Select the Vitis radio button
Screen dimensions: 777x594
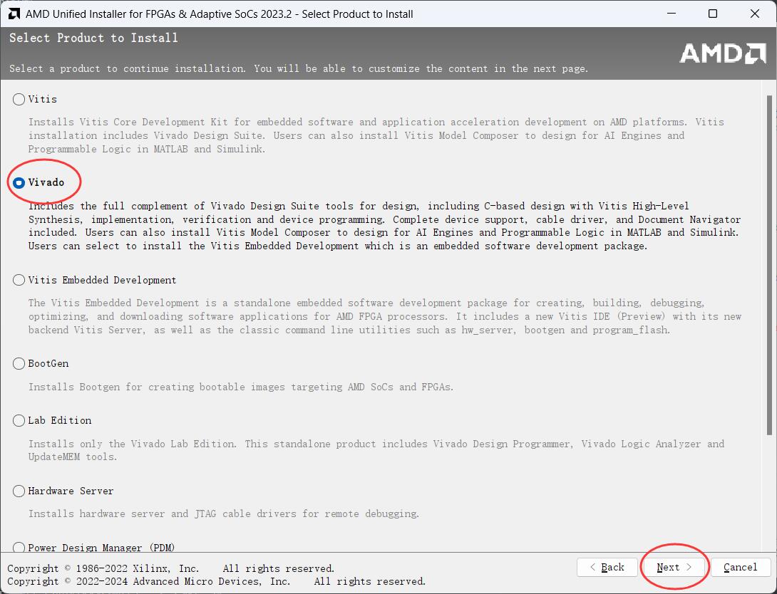[x=19, y=100]
